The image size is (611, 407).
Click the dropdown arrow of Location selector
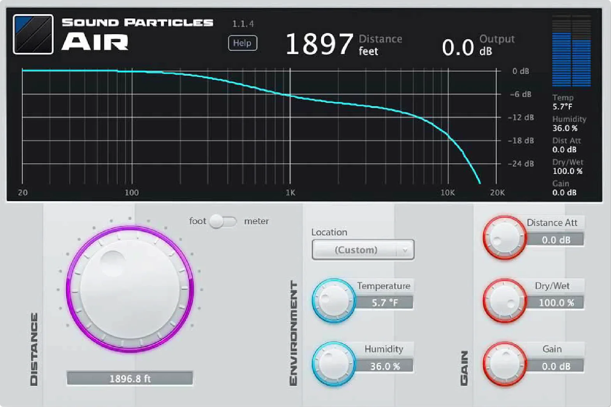click(x=405, y=250)
